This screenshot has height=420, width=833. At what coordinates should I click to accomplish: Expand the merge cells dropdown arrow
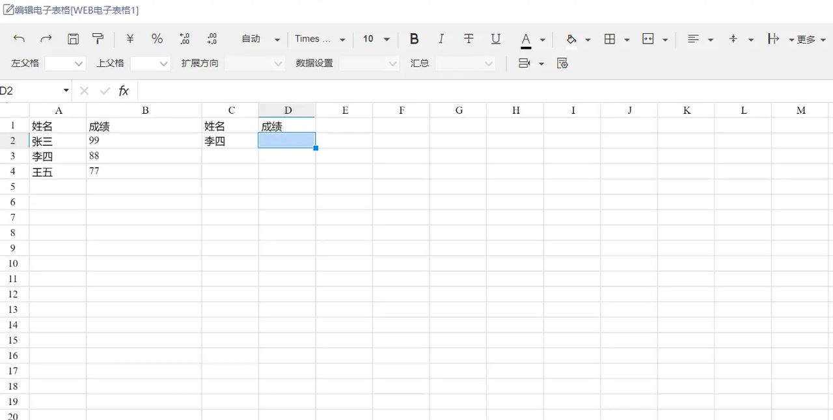[665, 40]
